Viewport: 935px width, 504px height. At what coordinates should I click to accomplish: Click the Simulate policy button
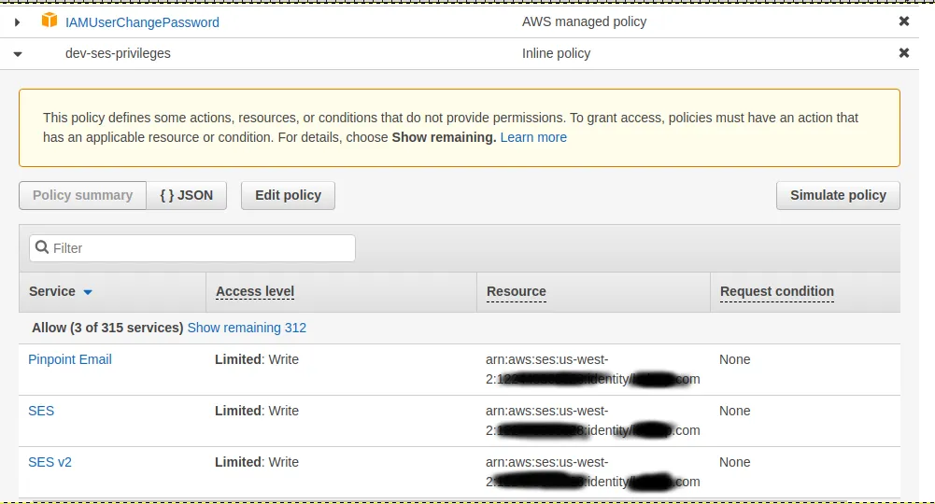tap(838, 195)
